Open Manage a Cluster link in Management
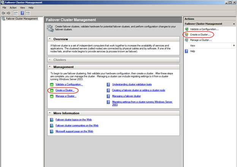The image size is (237, 167). coord(66,96)
